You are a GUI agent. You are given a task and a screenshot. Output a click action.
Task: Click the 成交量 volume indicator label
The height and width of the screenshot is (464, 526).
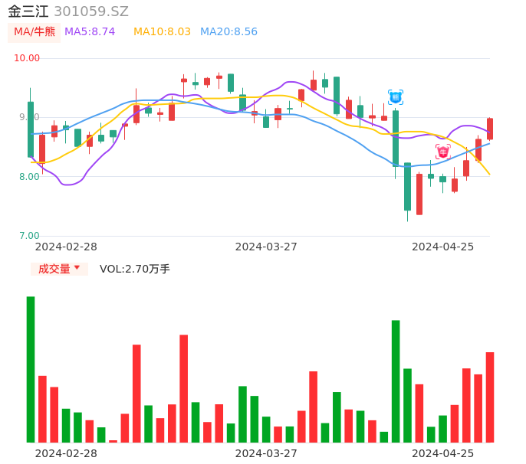pos(54,269)
